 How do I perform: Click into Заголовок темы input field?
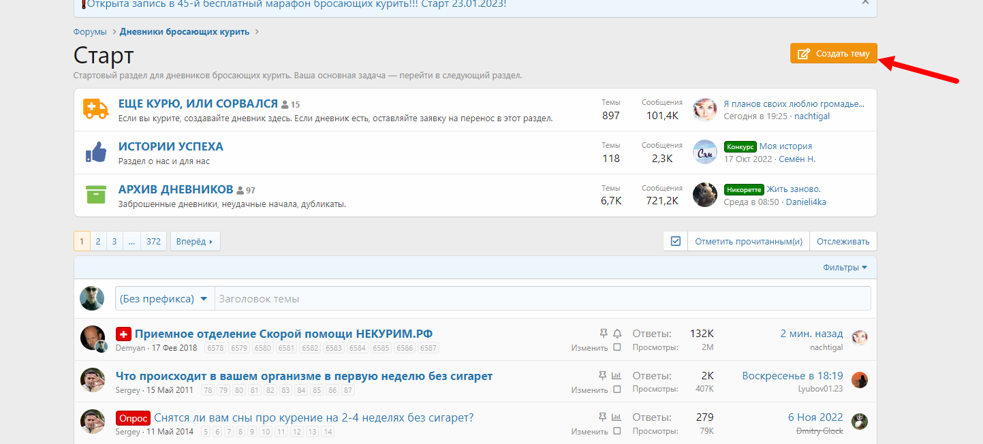pyautogui.click(x=543, y=299)
